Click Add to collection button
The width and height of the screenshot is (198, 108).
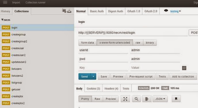click(x=183, y=76)
